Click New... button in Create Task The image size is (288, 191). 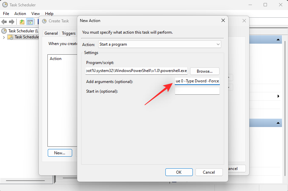pos(60,153)
